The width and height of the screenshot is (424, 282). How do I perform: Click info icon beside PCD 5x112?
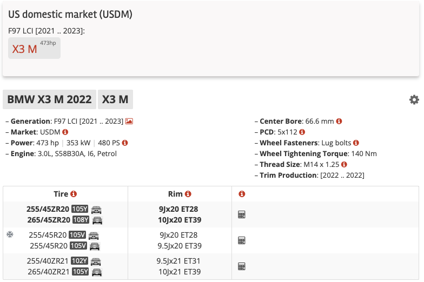[302, 132]
